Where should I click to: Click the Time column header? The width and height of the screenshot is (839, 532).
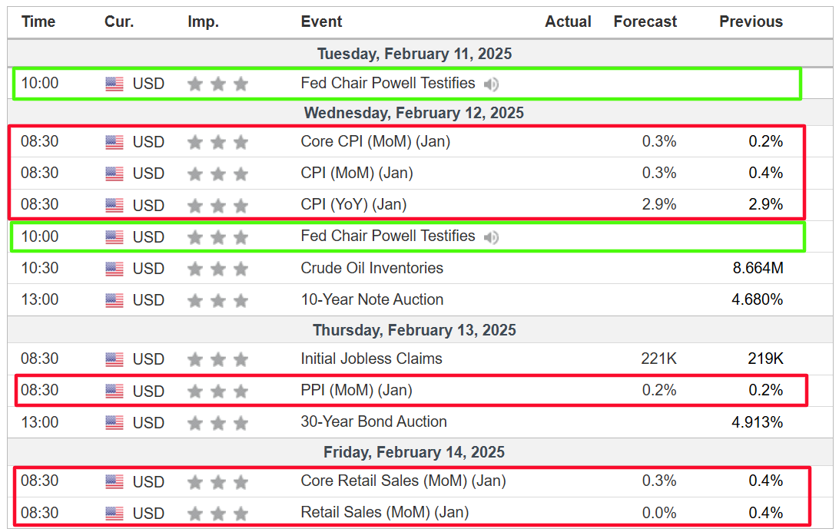38,22
